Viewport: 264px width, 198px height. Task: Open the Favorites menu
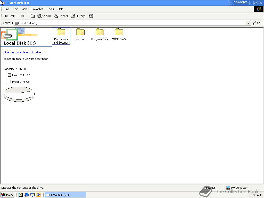click(x=37, y=9)
